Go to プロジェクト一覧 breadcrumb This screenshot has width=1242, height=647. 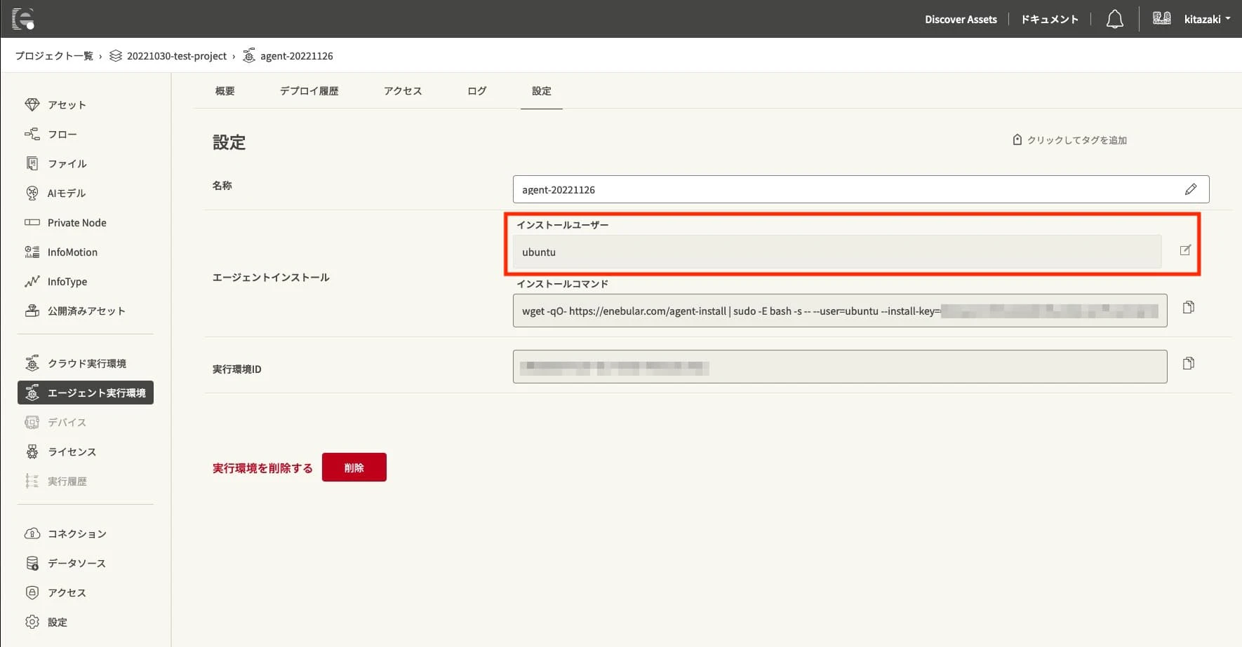coord(54,55)
